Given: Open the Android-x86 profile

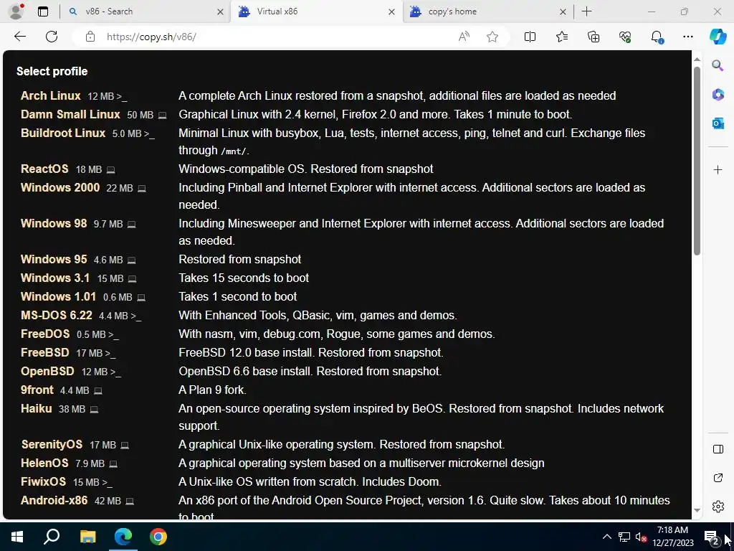Looking at the screenshot, I should 54,500.
